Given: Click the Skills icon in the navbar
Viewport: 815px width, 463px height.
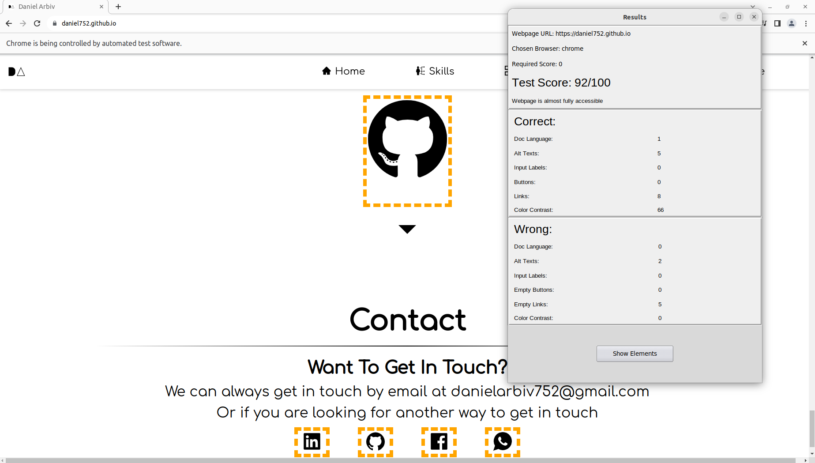Looking at the screenshot, I should 421,71.
